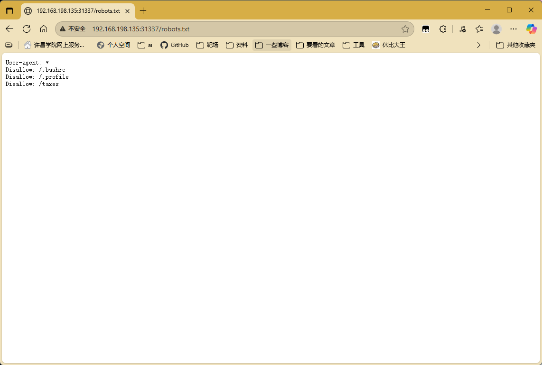Bookmark this page with the star icon
Image resolution: width=542 pixels, height=365 pixels.
(405, 29)
